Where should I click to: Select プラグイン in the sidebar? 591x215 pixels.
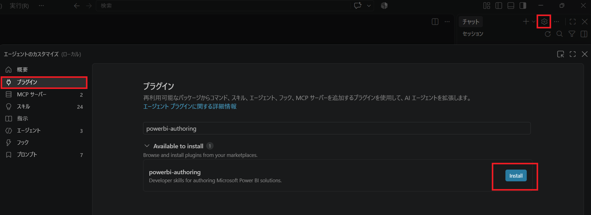[x=44, y=82]
